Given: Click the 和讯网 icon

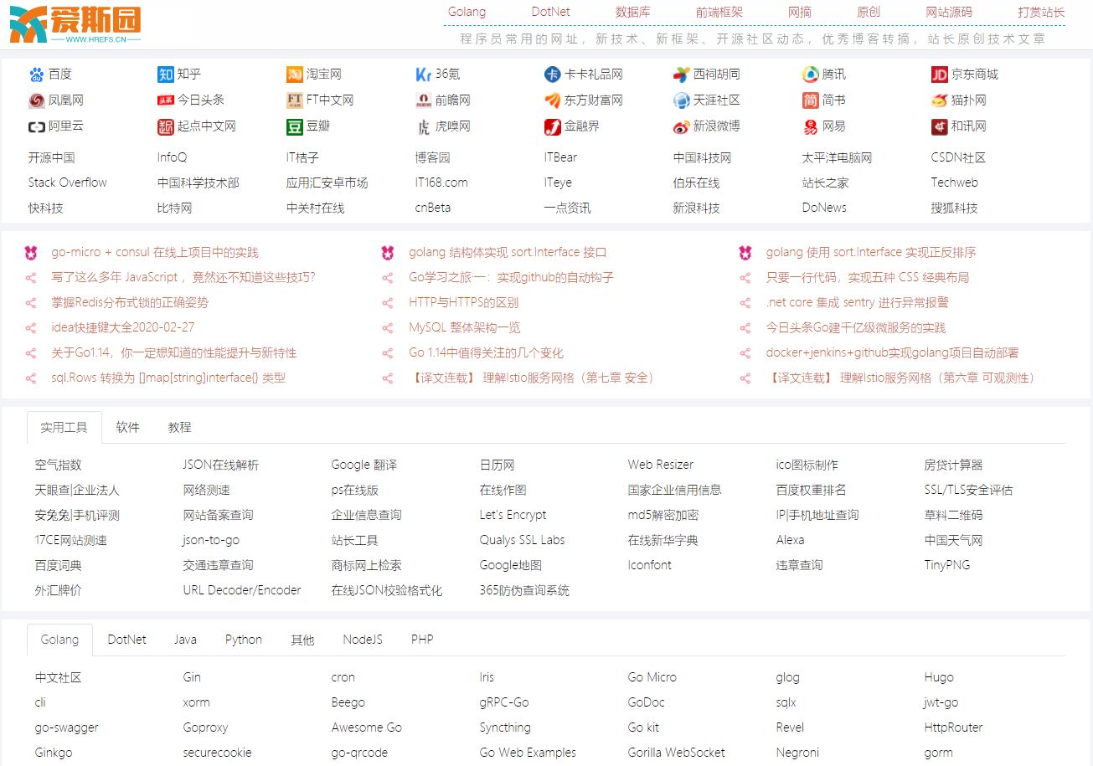Looking at the screenshot, I should [939, 126].
